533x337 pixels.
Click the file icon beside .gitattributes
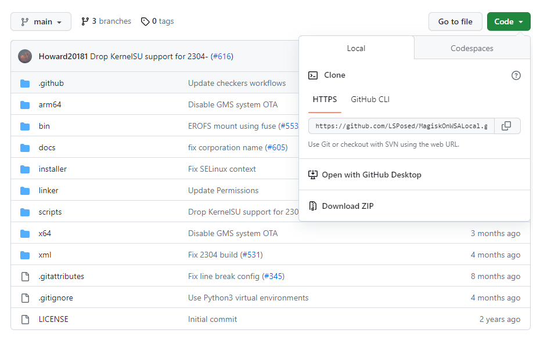pos(25,277)
